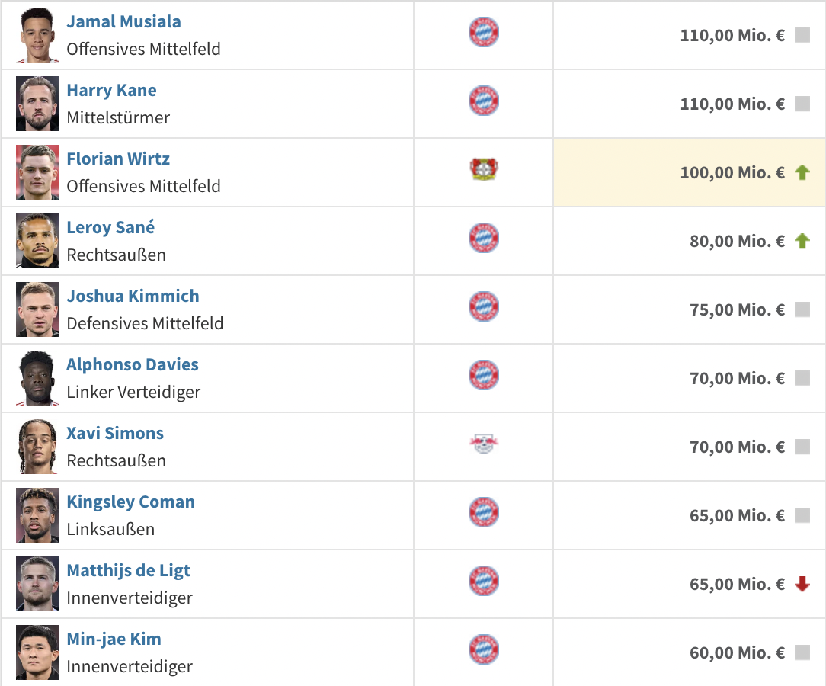
Task: Click Bayern crest in Harry Kane row
Action: point(483,101)
